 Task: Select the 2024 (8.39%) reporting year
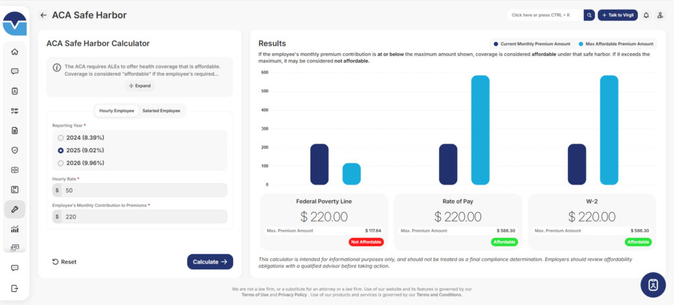tap(61, 138)
